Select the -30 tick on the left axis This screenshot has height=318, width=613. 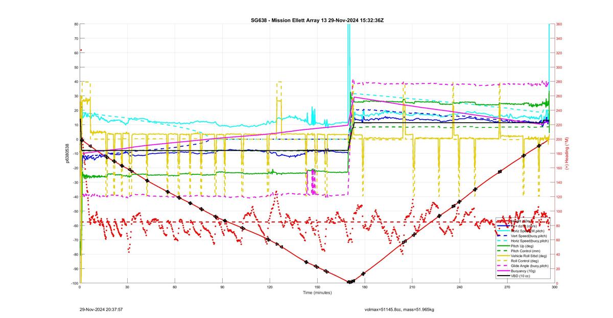pyautogui.click(x=75, y=183)
